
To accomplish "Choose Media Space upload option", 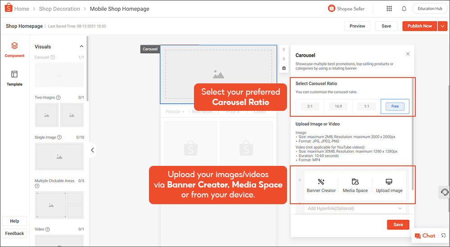I will point(355,185).
